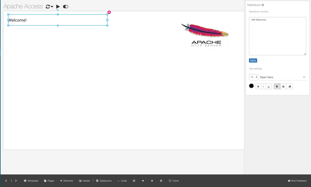The image size is (311, 187).
Task: Open the black text color swatch
Action: [x=251, y=86]
